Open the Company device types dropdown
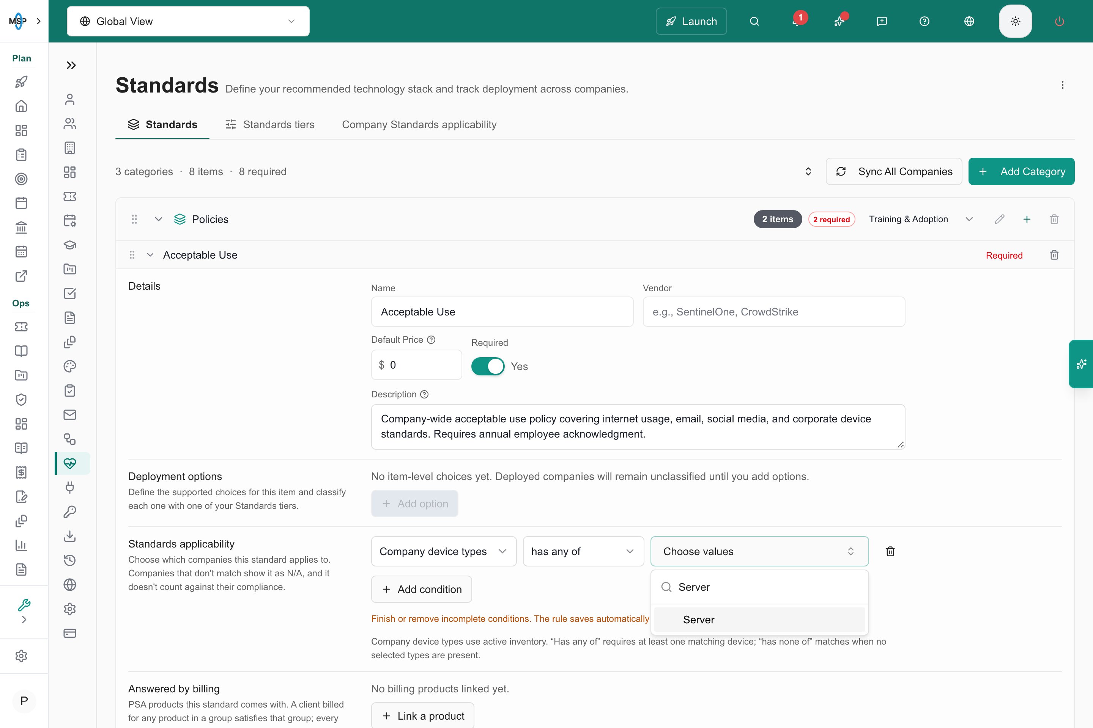 (443, 551)
